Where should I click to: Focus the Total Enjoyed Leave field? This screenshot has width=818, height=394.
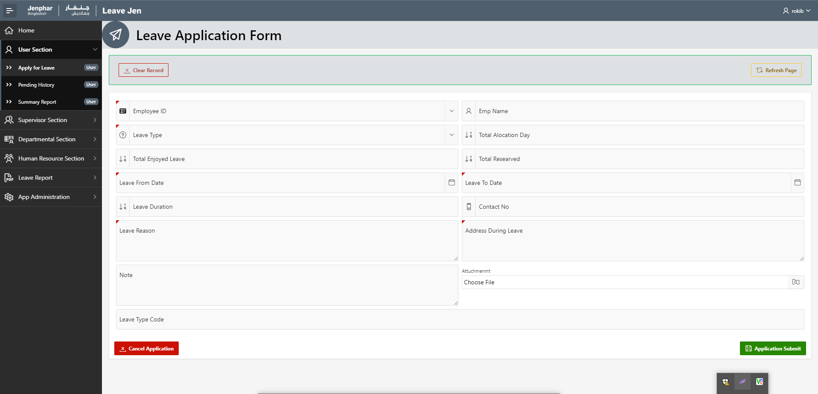(x=293, y=159)
